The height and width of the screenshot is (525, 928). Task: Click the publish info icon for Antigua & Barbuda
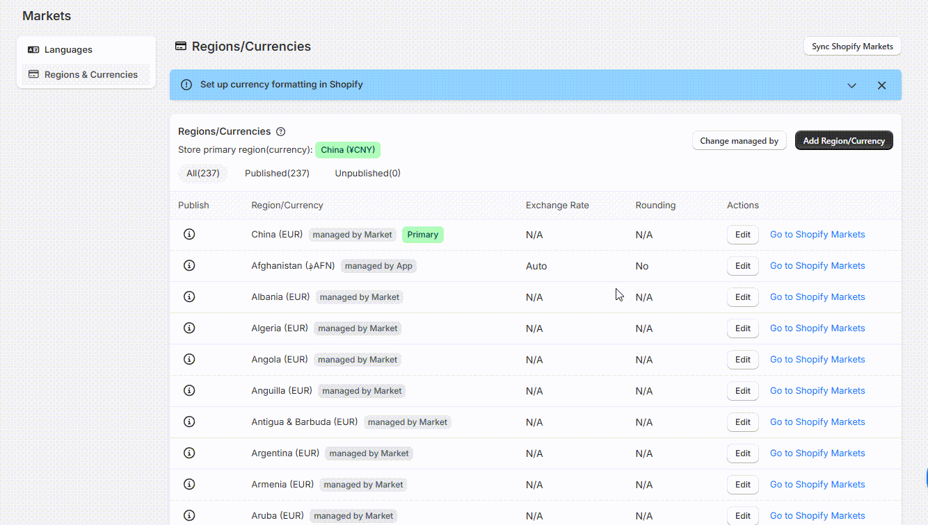click(x=189, y=422)
